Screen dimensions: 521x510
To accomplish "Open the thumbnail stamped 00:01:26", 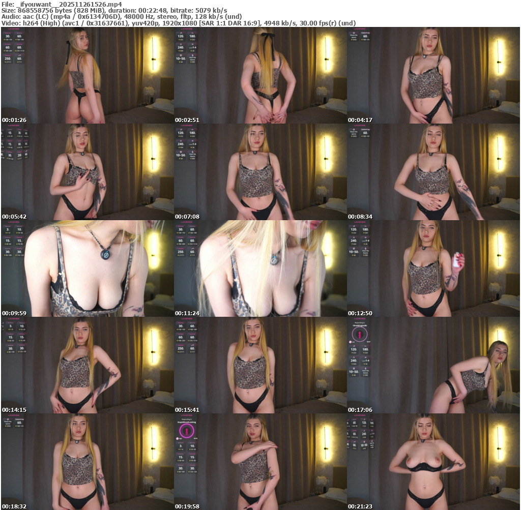I will tap(88, 75).
